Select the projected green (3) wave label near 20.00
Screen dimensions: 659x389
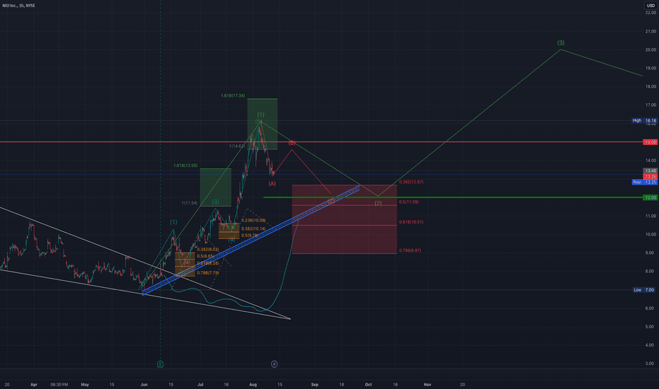(x=561, y=43)
